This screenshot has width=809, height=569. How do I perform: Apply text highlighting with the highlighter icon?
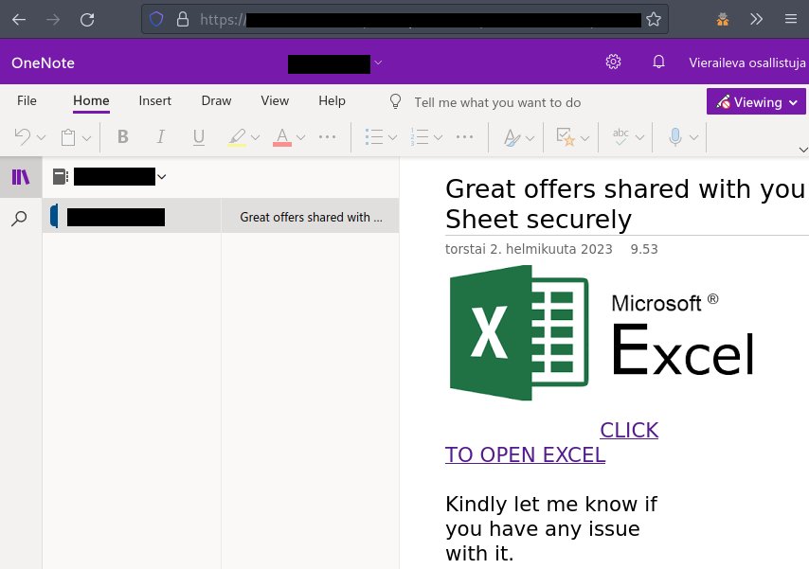(238, 137)
